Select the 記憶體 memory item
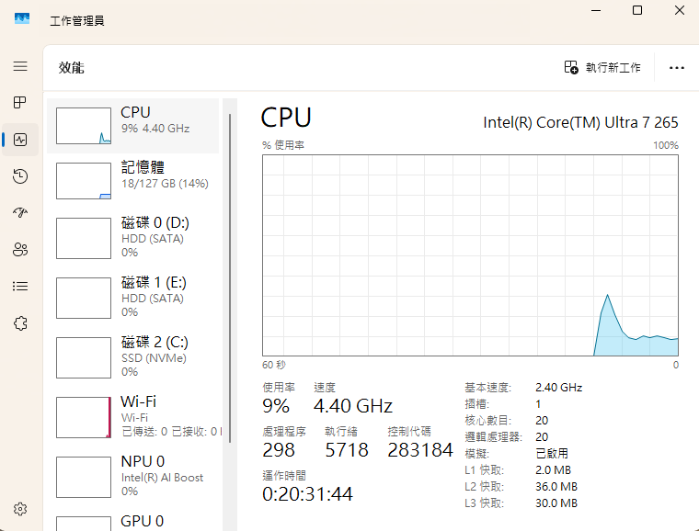The width and height of the screenshot is (699, 531). tap(132, 180)
